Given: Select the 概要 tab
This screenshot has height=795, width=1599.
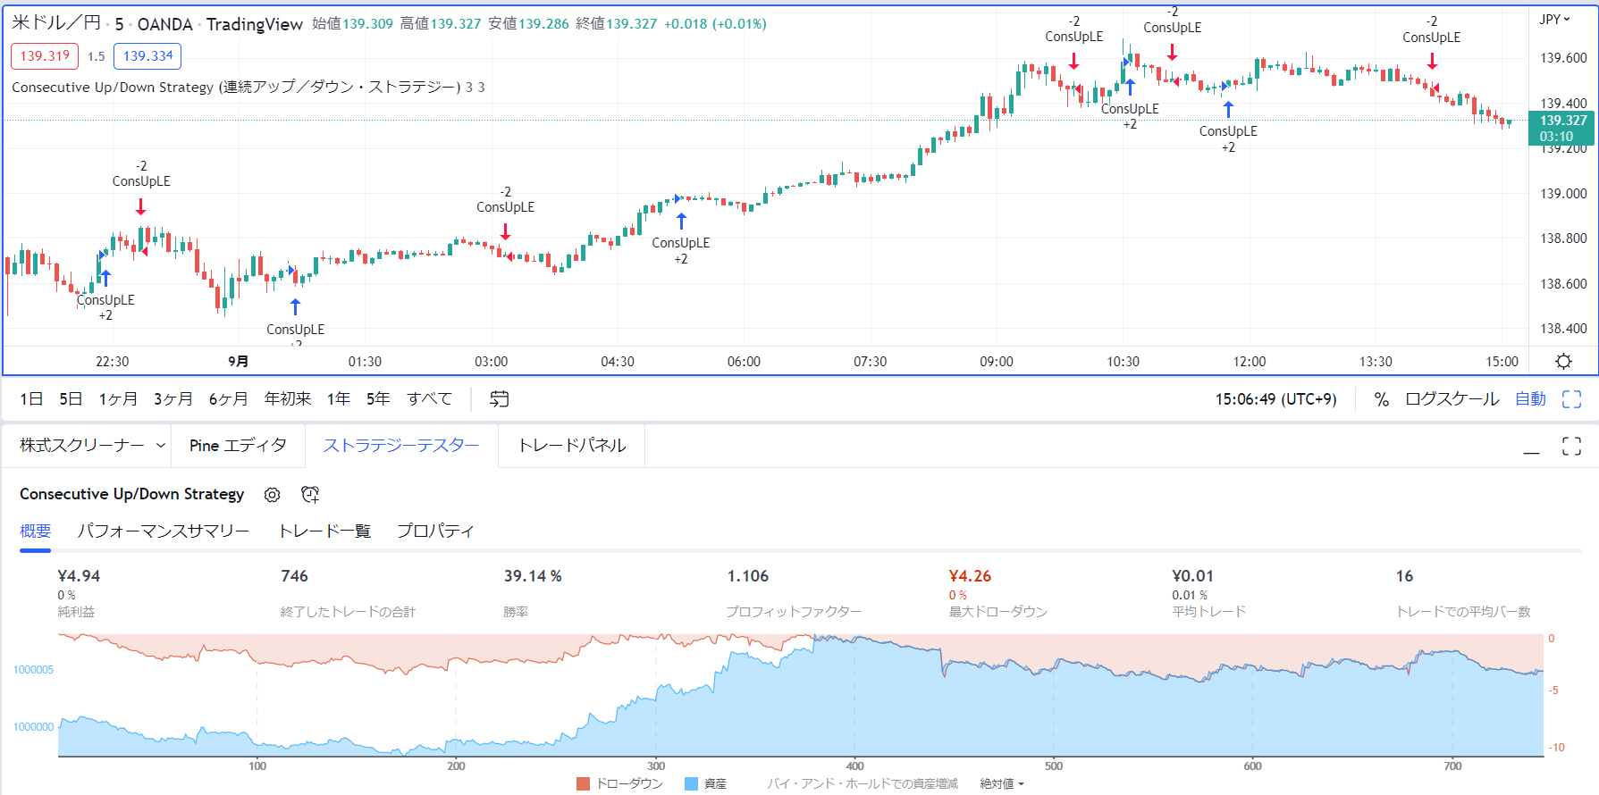Looking at the screenshot, I should point(36,531).
